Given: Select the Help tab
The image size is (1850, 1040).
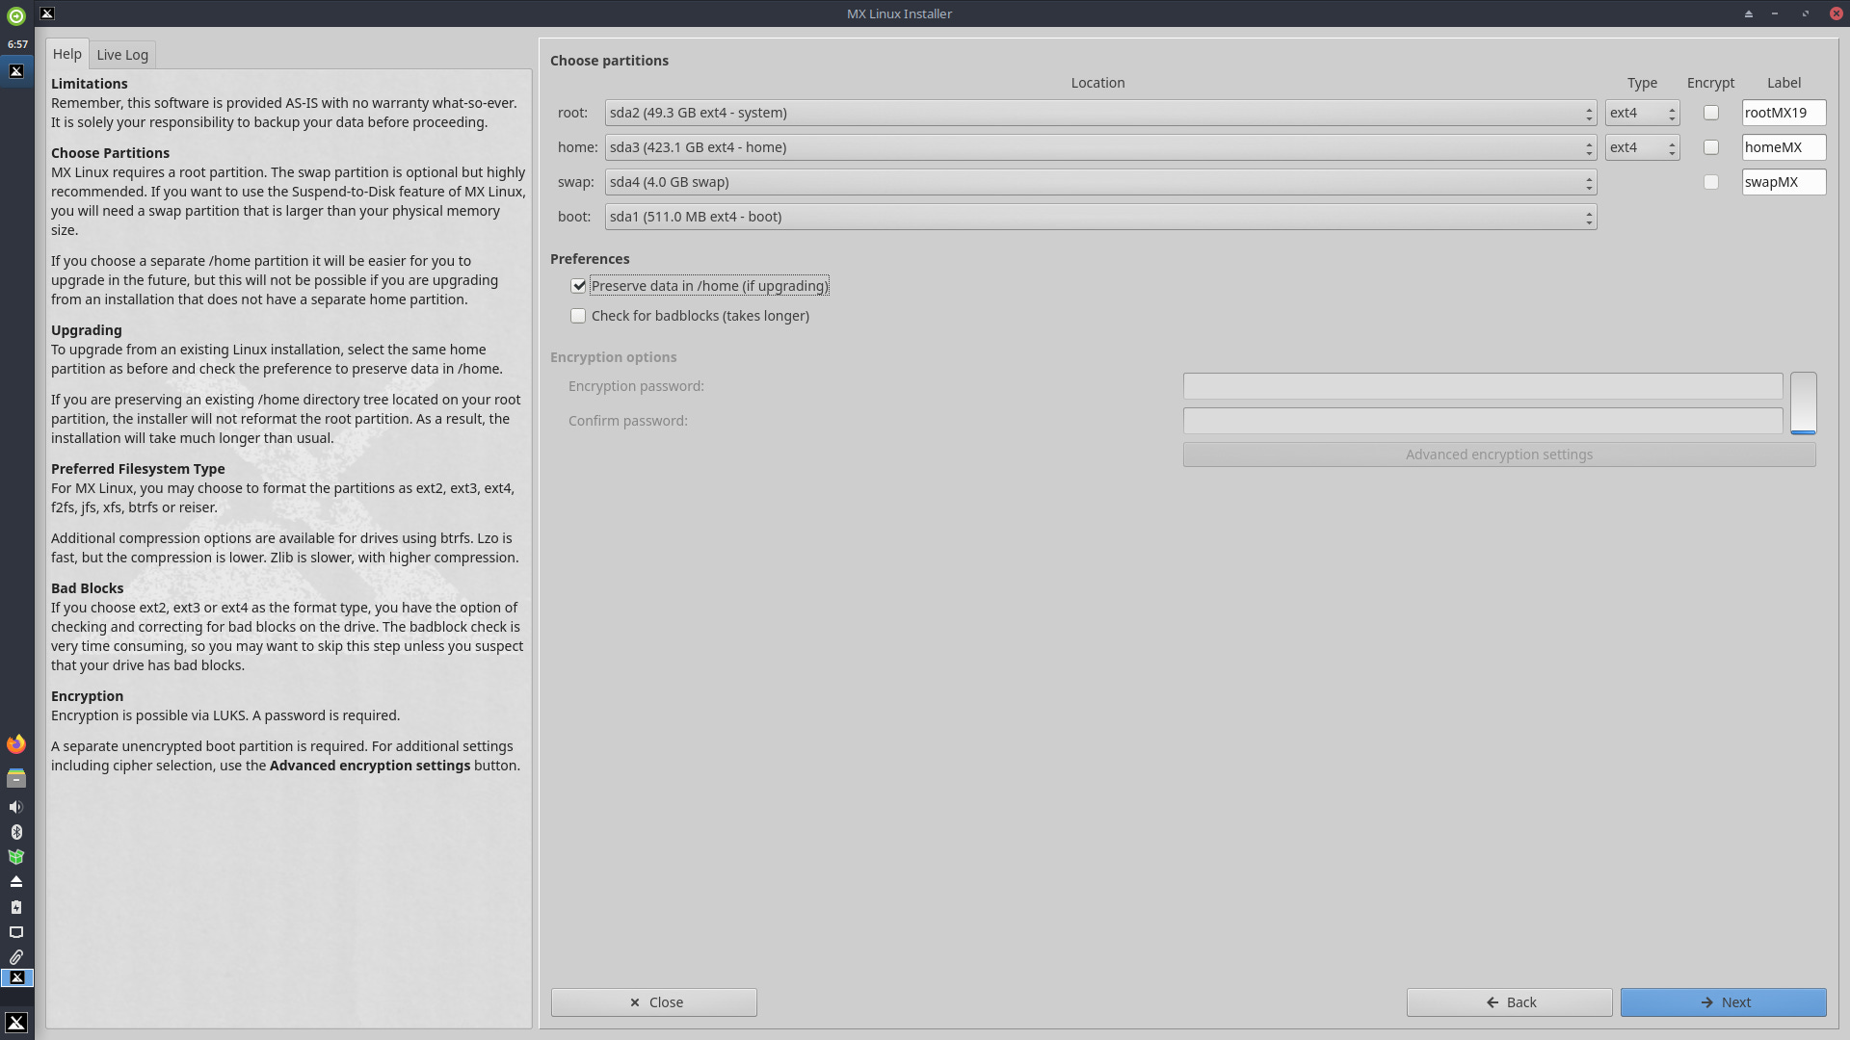Looking at the screenshot, I should coord(66,54).
